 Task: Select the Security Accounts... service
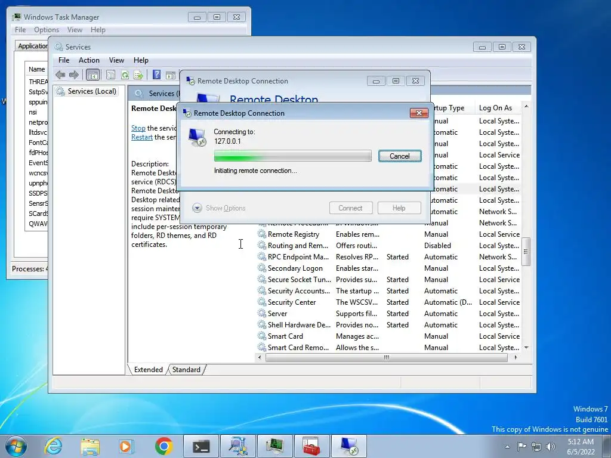pyautogui.click(x=388, y=290)
